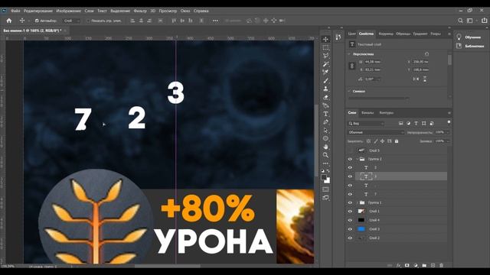Open the Фильтр menu
This screenshot has width=490, height=275.
pos(140,11)
